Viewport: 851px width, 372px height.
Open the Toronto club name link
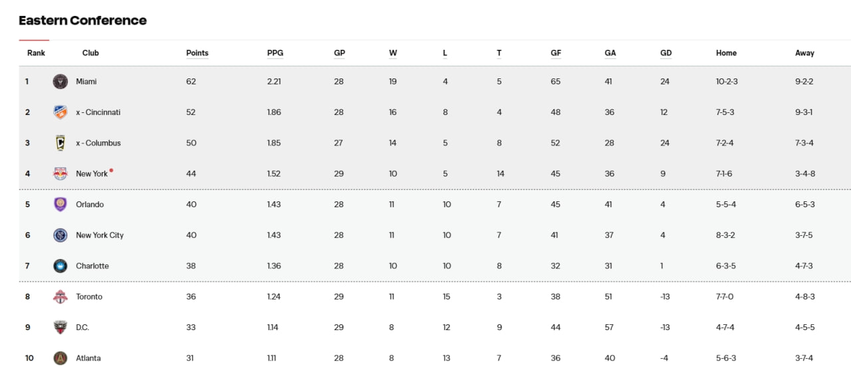(x=89, y=297)
